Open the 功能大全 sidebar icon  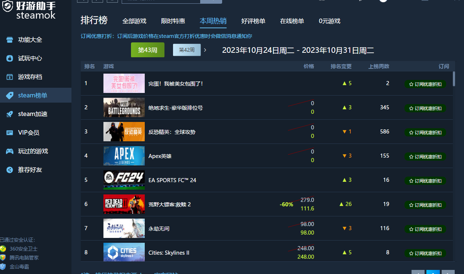(10, 40)
